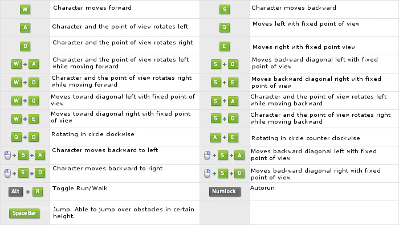Click the single D key icon for rotating right

pos(25,46)
